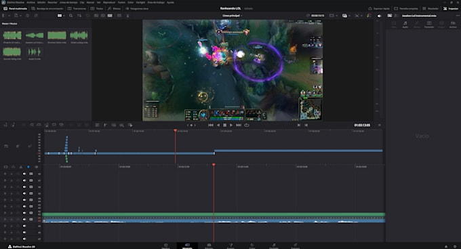Select the lower timeline red playhead handle
This screenshot has height=249, width=461.
coord(214,165)
